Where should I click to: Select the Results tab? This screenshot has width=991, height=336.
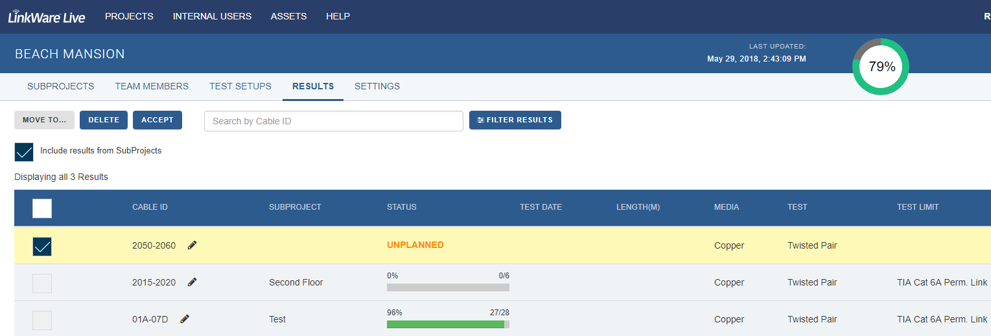pos(313,86)
